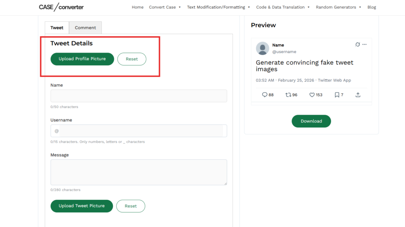Expand the Convert Case dropdown menu
The width and height of the screenshot is (405, 227).
[165, 7]
